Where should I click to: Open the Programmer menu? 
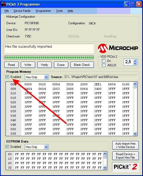[x=43, y=11]
